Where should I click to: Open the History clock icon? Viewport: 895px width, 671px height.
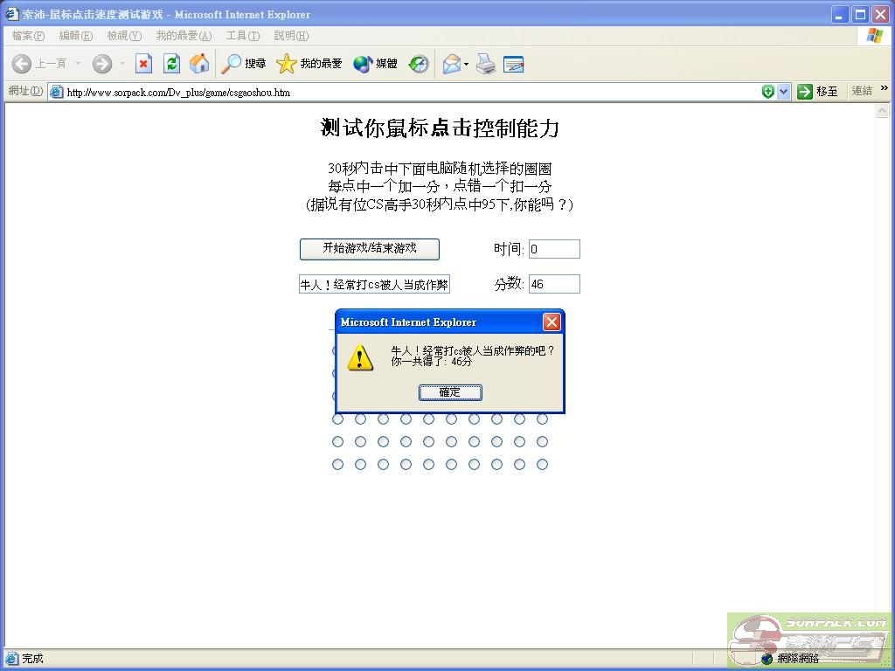coord(419,64)
